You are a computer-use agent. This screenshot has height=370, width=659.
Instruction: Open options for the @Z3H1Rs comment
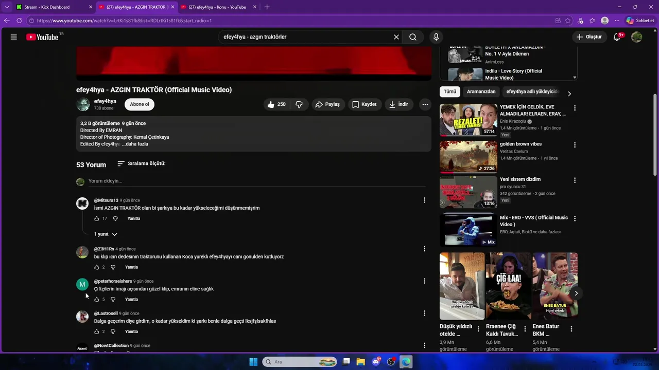pos(424,249)
